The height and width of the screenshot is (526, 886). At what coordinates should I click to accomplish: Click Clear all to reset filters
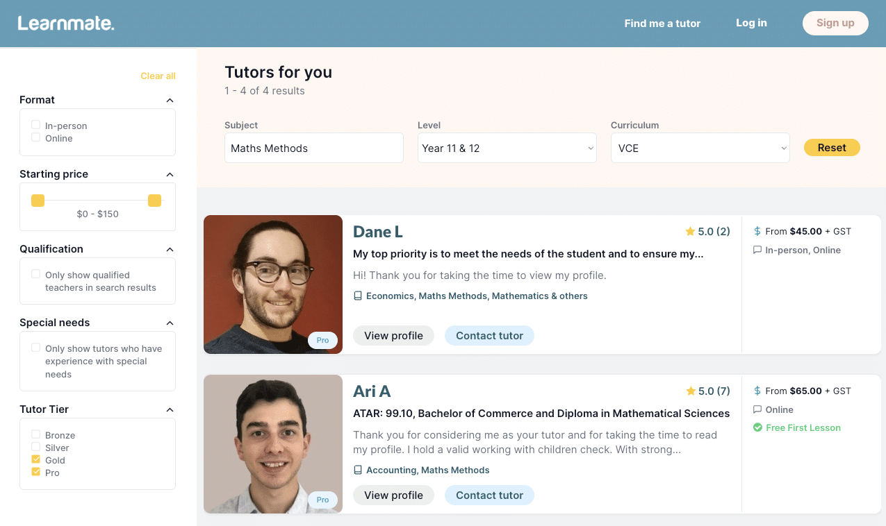(158, 76)
